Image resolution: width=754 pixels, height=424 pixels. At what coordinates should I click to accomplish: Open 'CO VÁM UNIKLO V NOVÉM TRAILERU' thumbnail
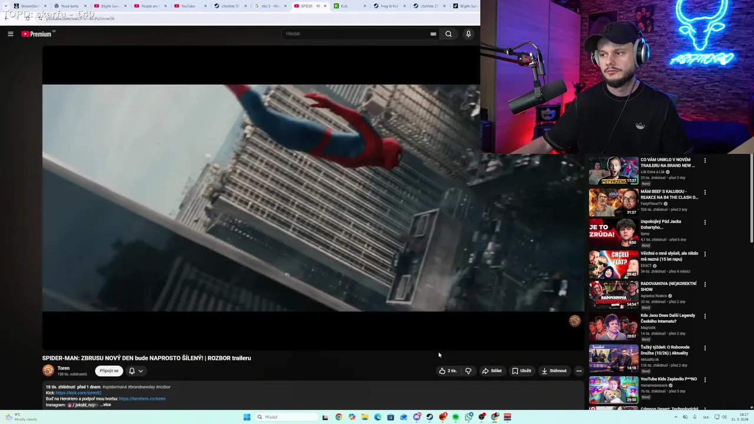pos(613,171)
